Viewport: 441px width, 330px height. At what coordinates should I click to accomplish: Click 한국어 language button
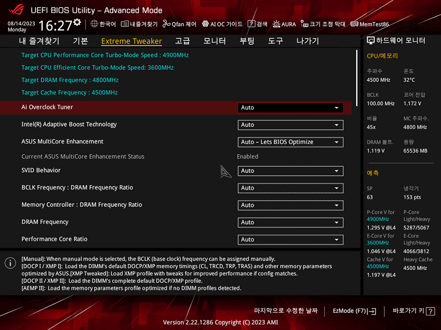(103, 24)
